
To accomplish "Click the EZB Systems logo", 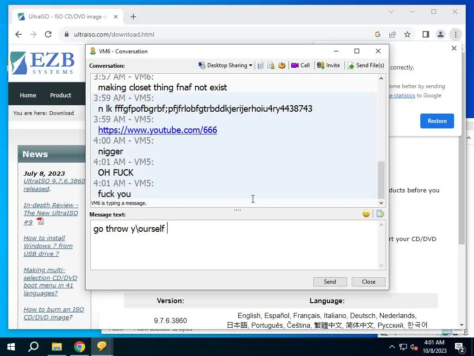I will click(42, 63).
